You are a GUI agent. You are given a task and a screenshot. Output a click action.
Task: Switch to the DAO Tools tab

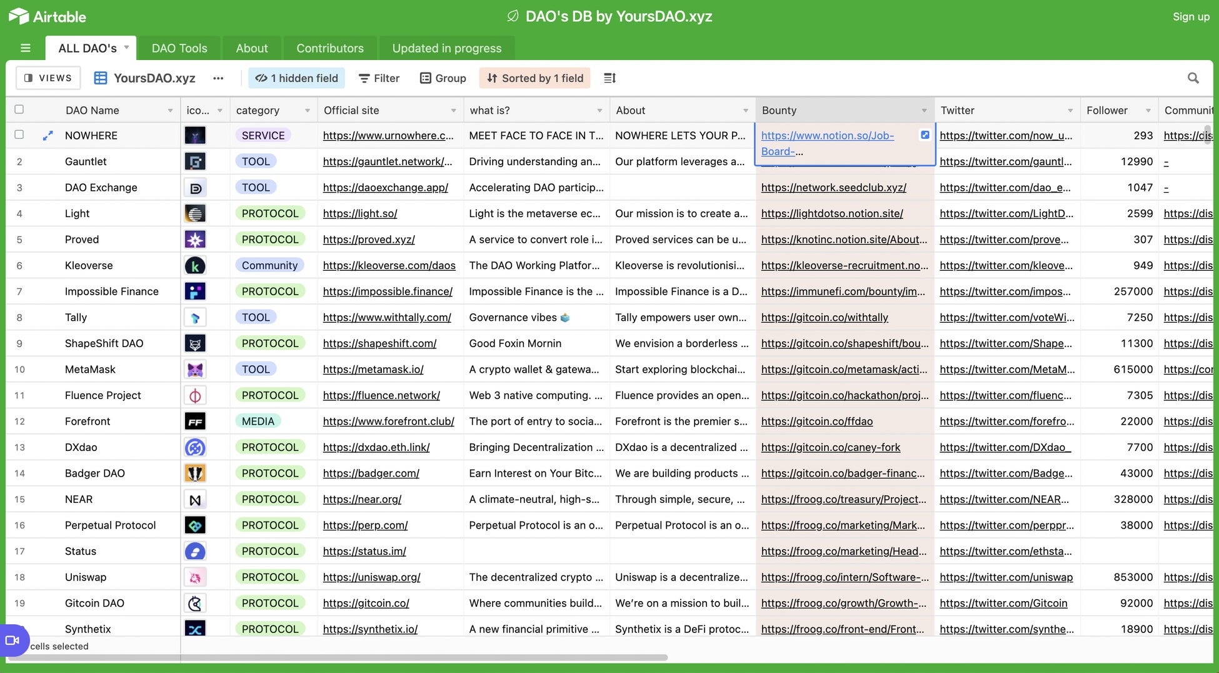179,48
